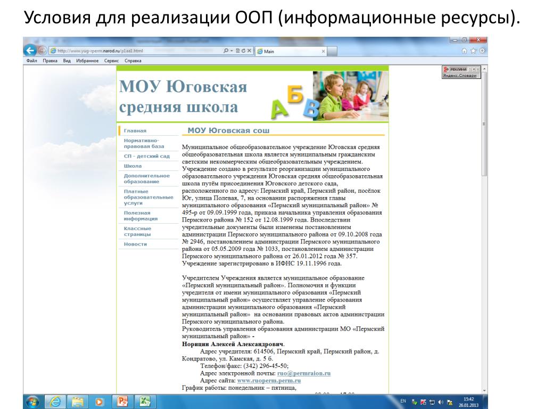545x409 pixels.
Task: Click the ruo@permraion.ru email link
Action: [x=304, y=373]
